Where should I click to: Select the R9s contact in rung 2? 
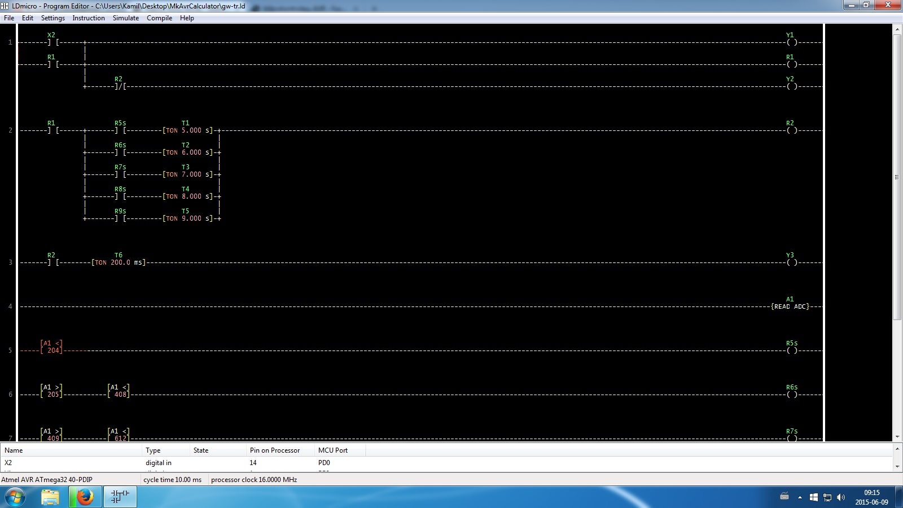click(120, 215)
